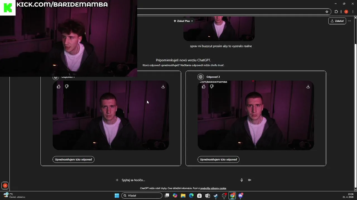
Task: Start dictation with the microphone icon
Action: (x=242, y=180)
